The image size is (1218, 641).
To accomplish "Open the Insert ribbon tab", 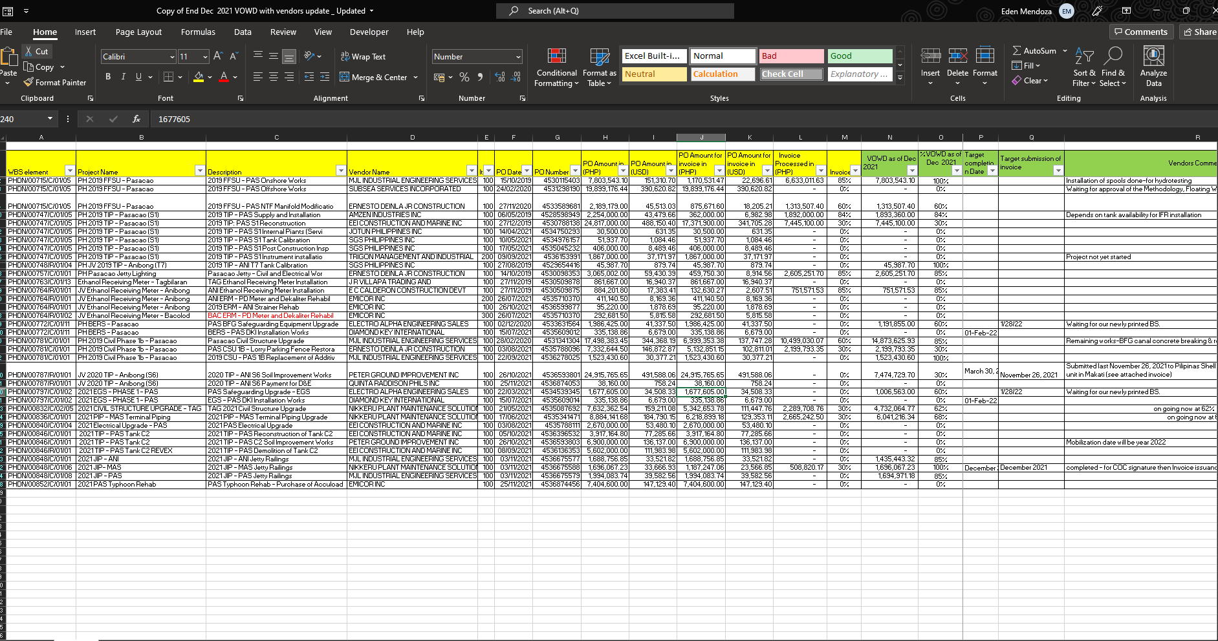I will point(85,32).
